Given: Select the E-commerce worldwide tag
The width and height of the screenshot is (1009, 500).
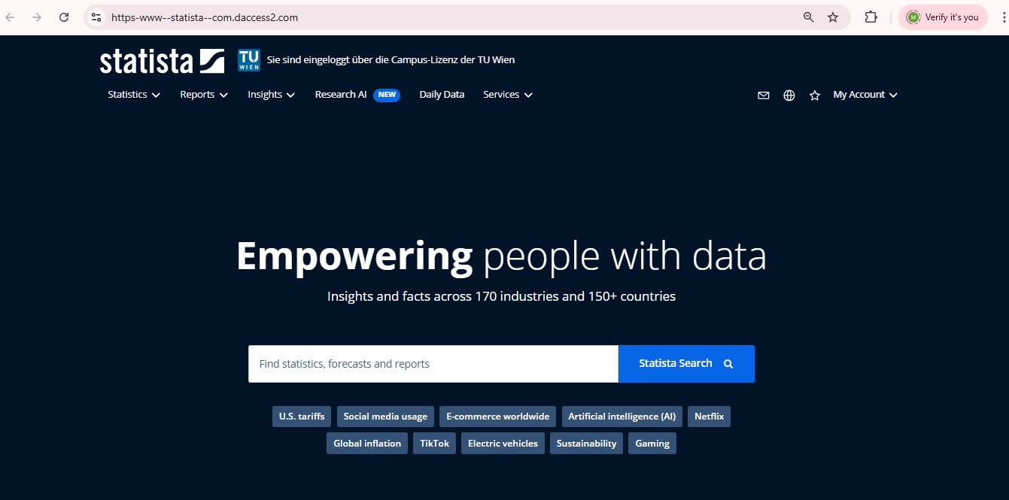Looking at the screenshot, I should 498,417.
